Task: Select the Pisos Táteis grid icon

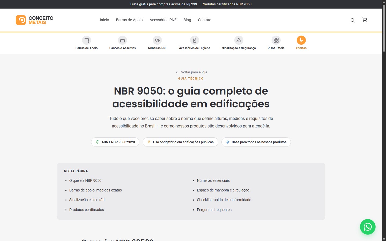Action: click(276, 40)
